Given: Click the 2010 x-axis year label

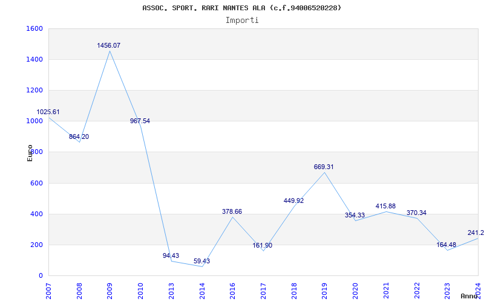Looking at the screenshot, I should tap(140, 291).
